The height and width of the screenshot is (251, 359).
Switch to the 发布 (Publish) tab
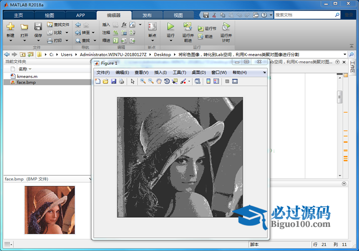[147, 16]
